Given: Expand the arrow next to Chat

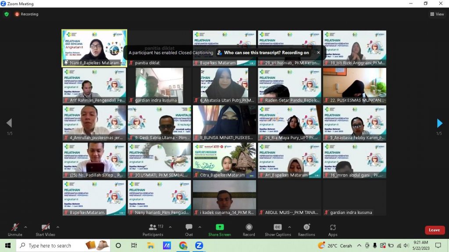Looking at the screenshot, I should coord(200,227).
